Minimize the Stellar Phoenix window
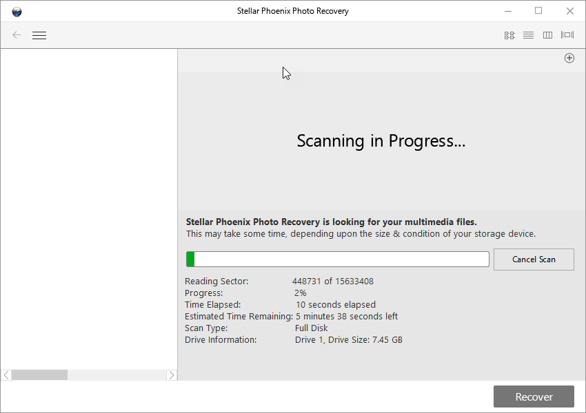The width and height of the screenshot is (586, 413). click(x=508, y=11)
